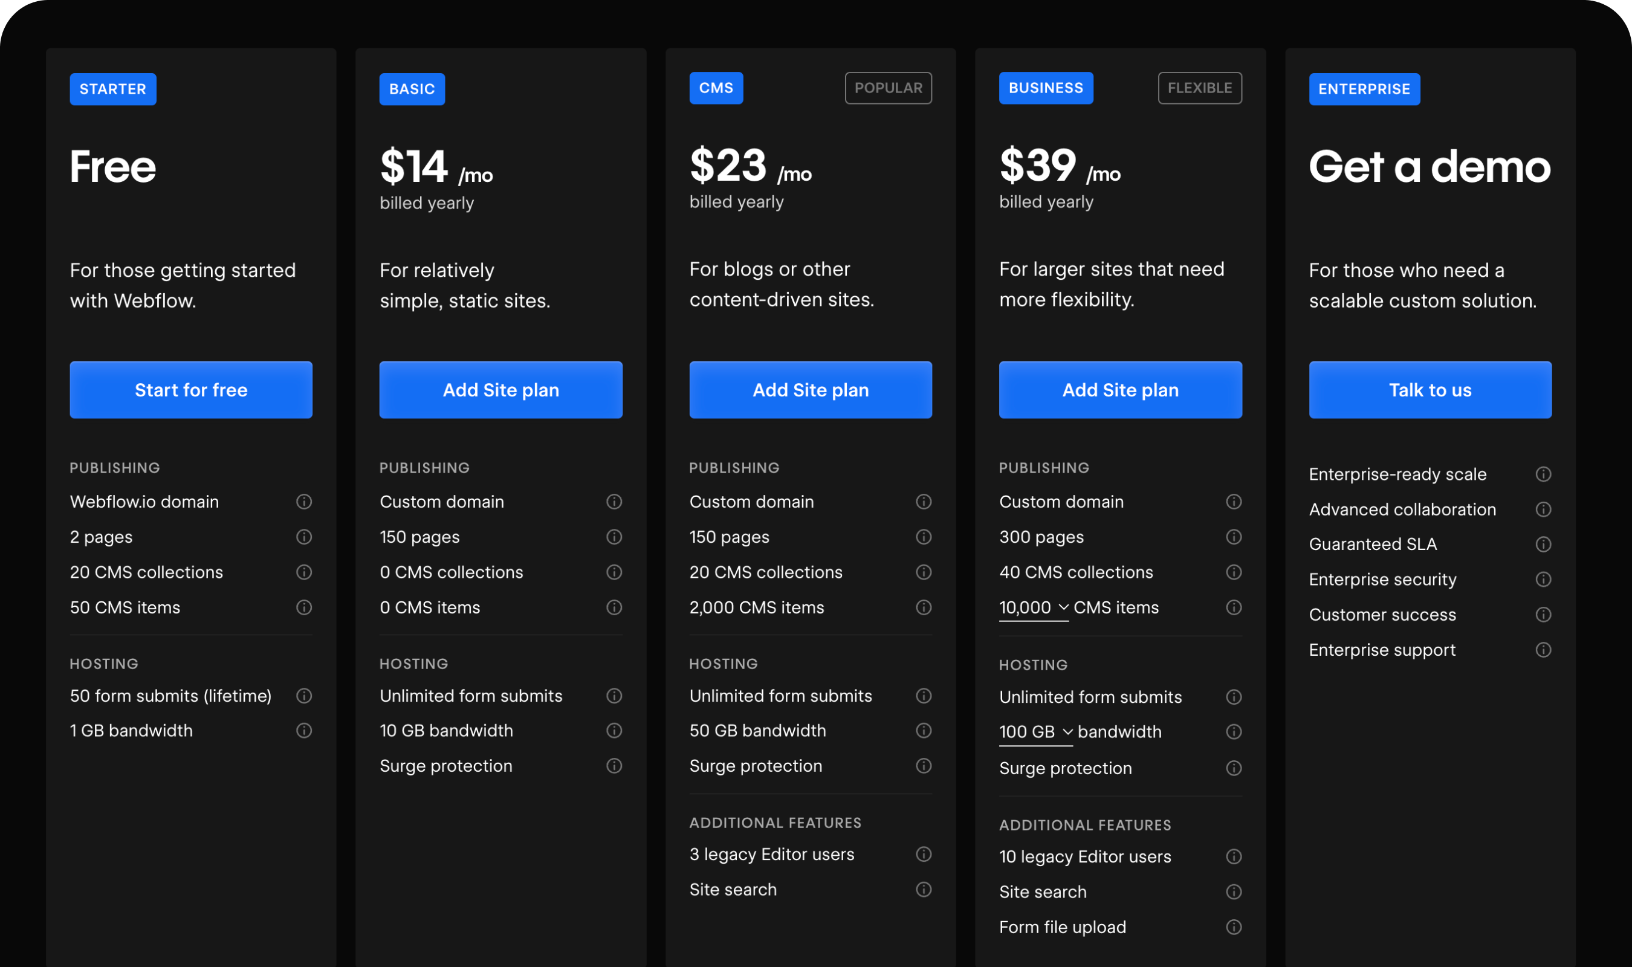This screenshot has width=1632, height=967.
Task: Open the Webflow.io domain info tooltip
Action: click(303, 502)
